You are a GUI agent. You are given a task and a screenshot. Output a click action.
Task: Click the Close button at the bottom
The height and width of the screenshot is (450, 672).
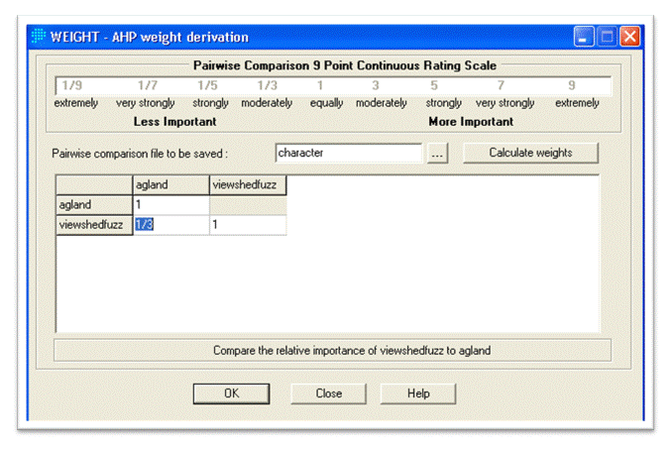coord(329,394)
